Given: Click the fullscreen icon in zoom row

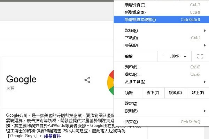Looking at the screenshot, I should (200, 56).
